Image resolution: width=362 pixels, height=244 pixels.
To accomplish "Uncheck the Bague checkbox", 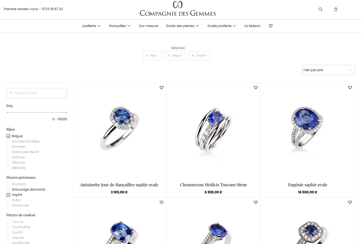I will click(8, 136).
